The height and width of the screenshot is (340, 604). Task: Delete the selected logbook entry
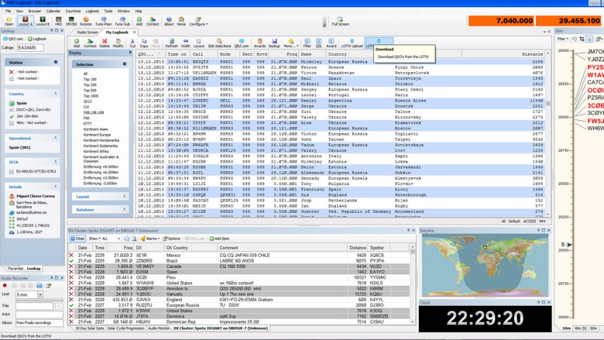pos(104,42)
